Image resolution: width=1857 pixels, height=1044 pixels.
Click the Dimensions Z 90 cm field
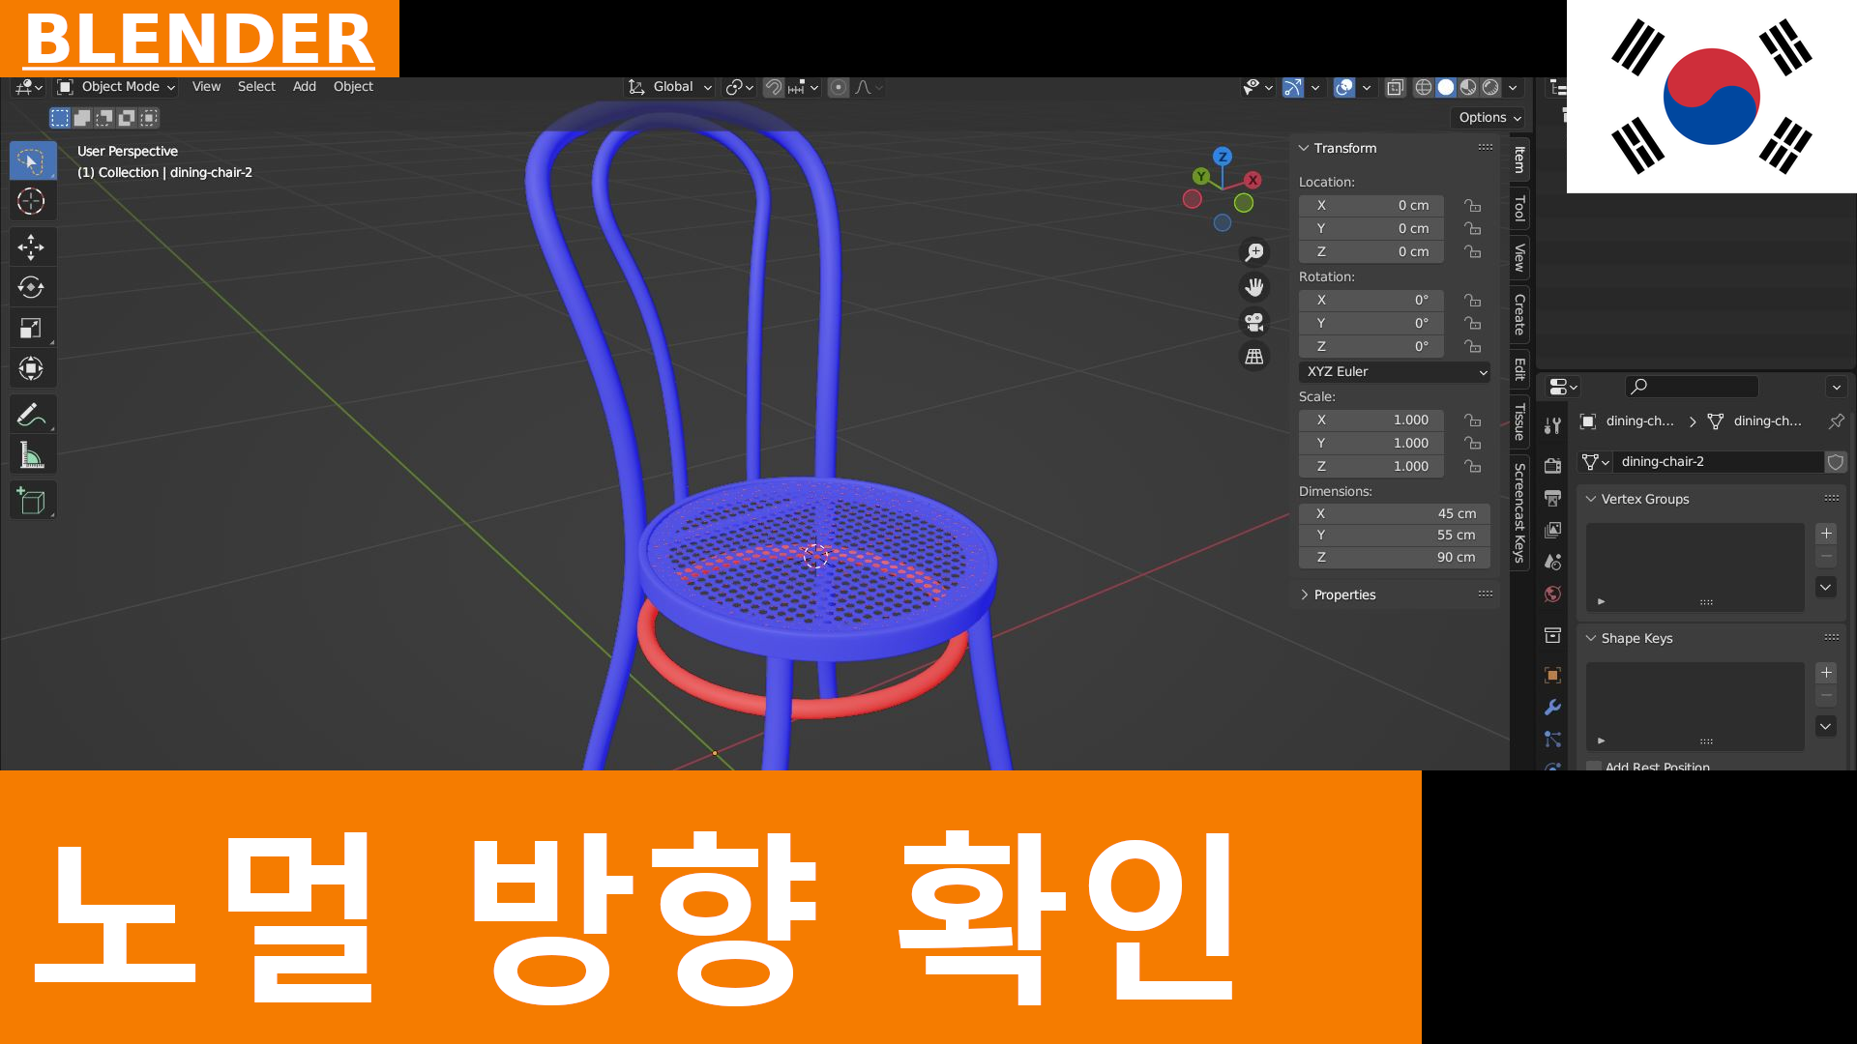pos(1394,558)
